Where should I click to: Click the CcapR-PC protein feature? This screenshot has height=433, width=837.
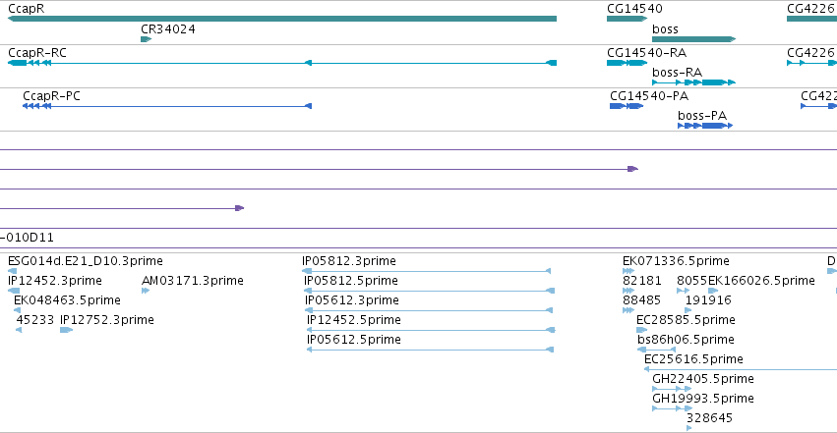click(167, 106)
